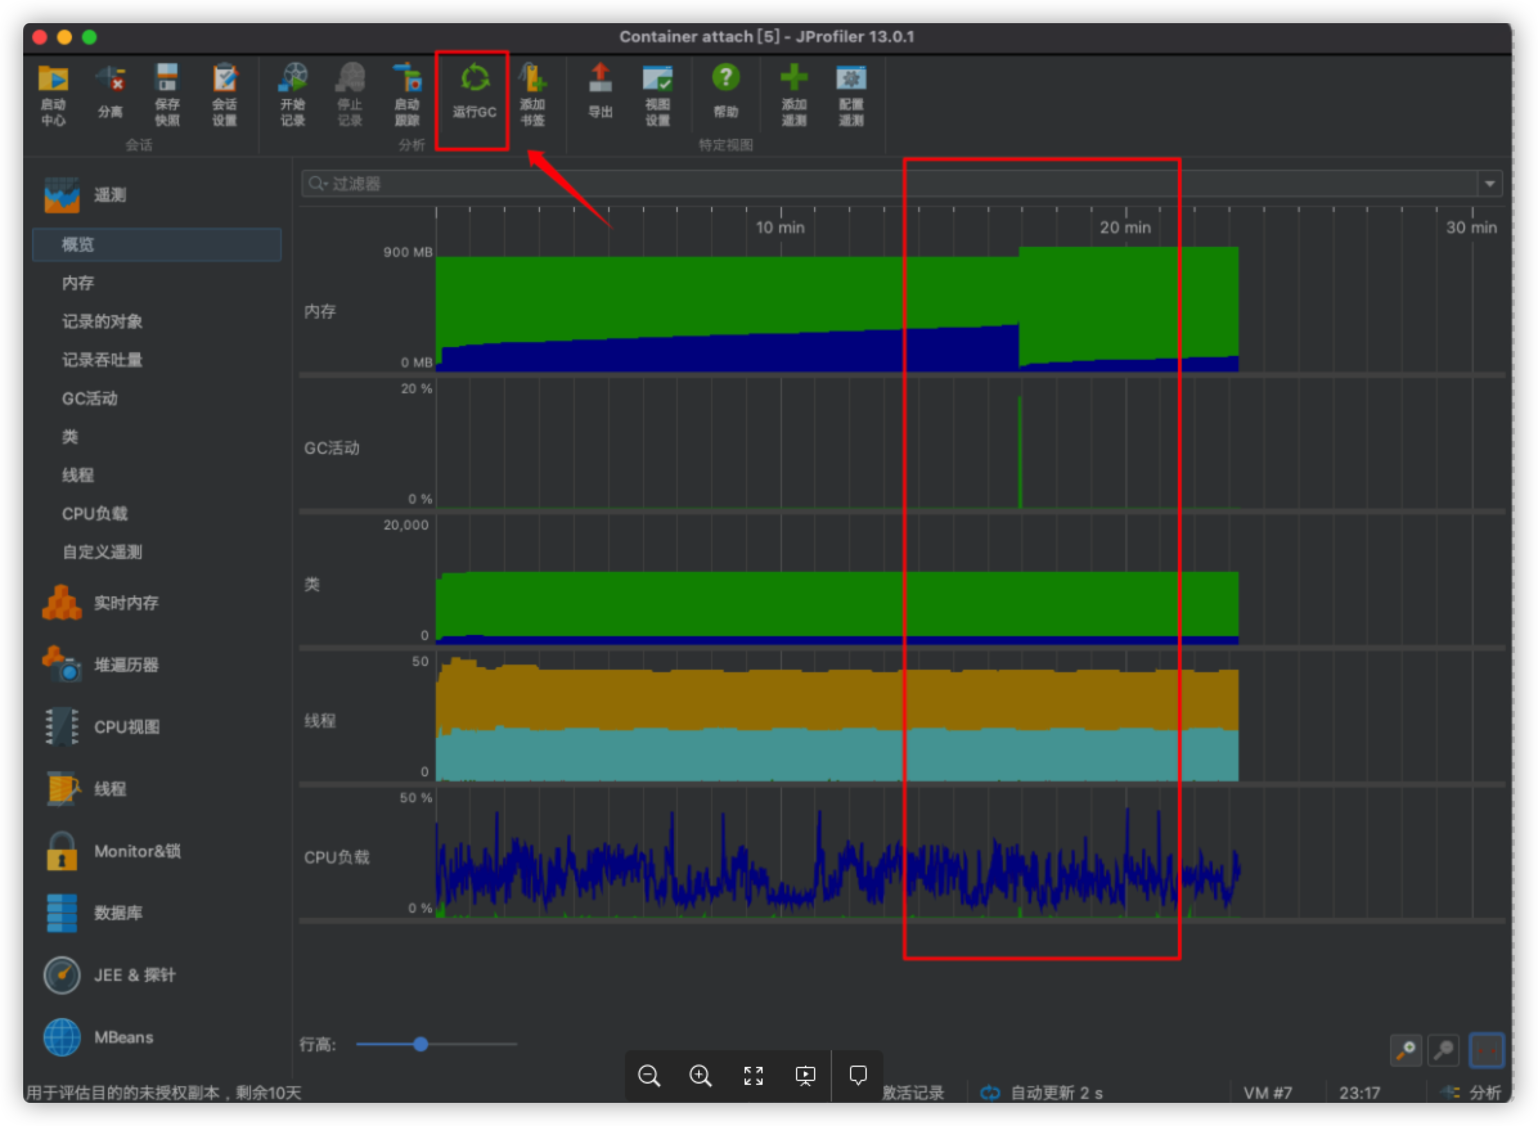The height and width of the screenshot is (1126, 1538).
Task: Select the Memory (内存) sidebar item
Action: coord(78,283)
